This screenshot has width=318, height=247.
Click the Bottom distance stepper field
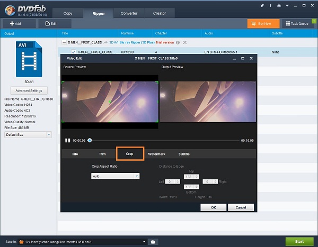[x=191, y=187]
